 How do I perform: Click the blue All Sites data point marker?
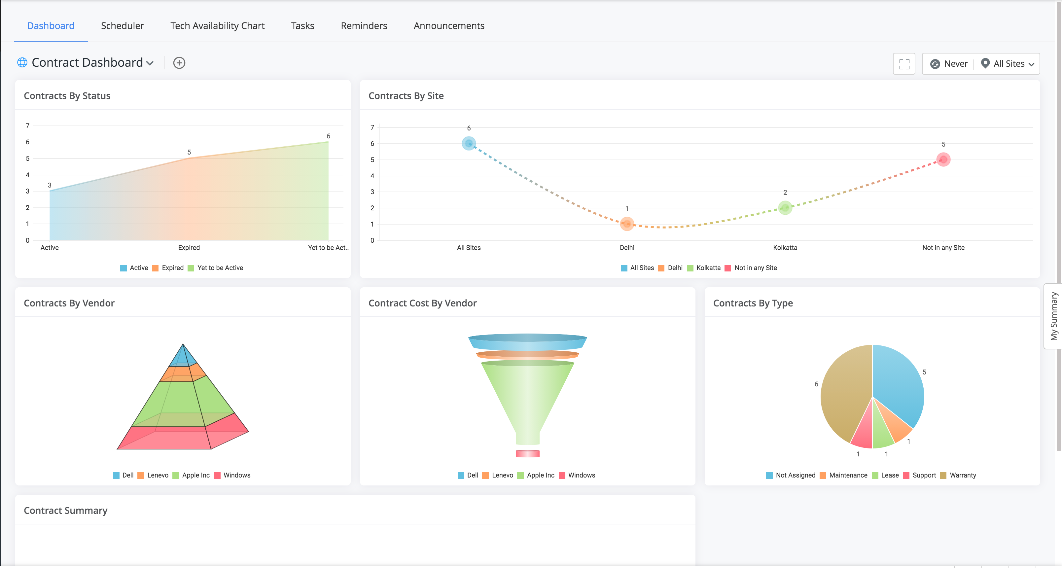(468, 143)
